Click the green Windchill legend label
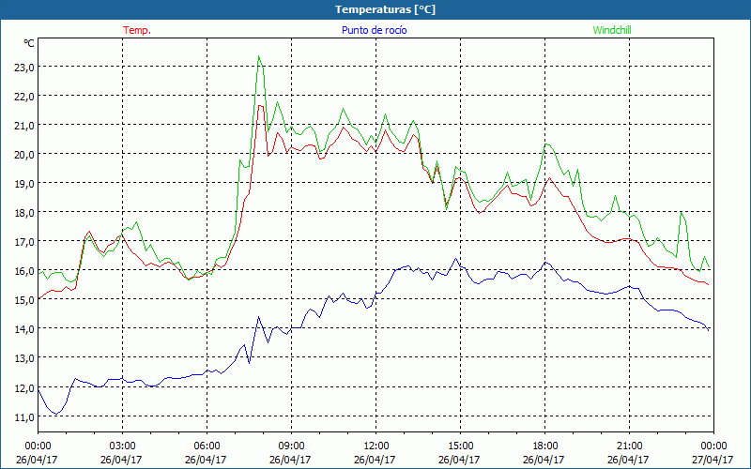This screenshot has height=469, width=751. pyautogui.click(x=612, y=30)
